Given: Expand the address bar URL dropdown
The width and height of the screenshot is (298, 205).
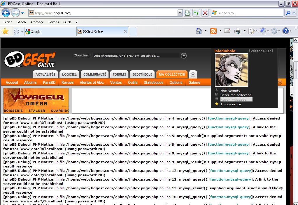Looking at the screenshot, I should (180, 13).
